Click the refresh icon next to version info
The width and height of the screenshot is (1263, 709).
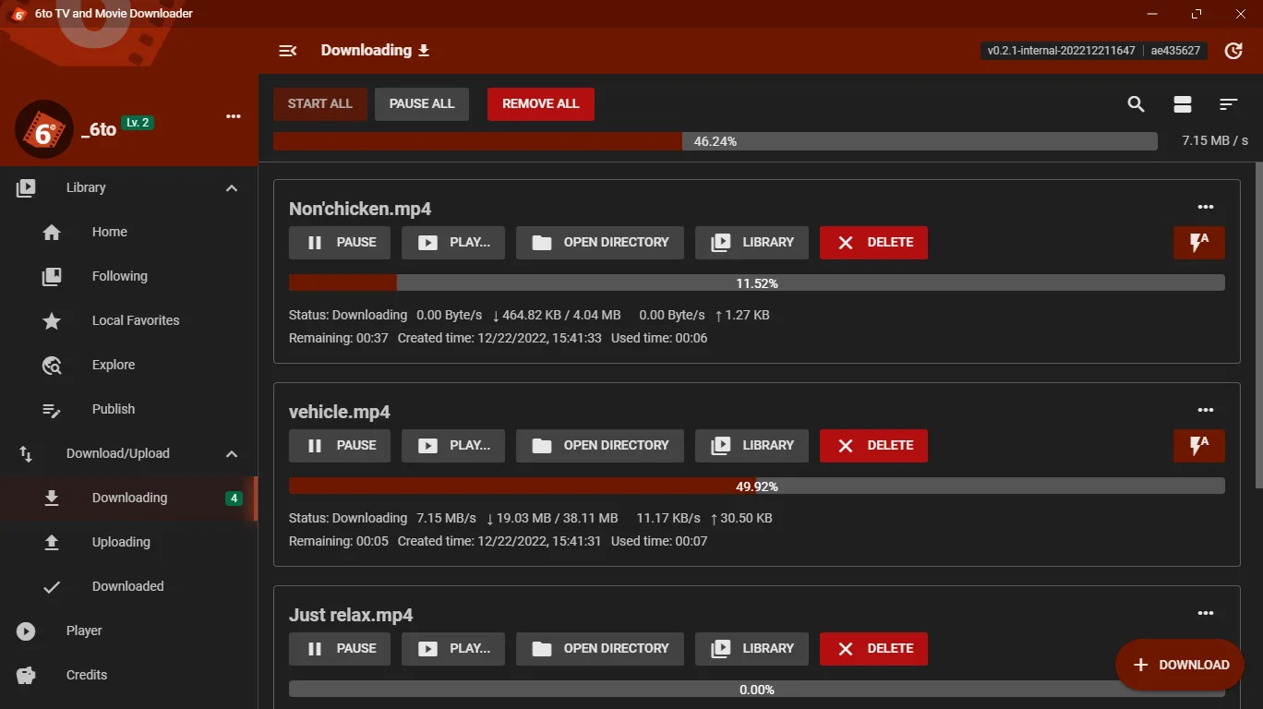(1233, 51)
